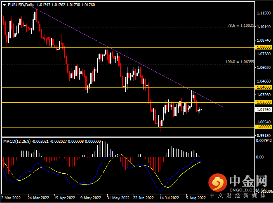Select the 1.04000 yellow price label
The width and height of the screenshot is (273, 203).
264,87
